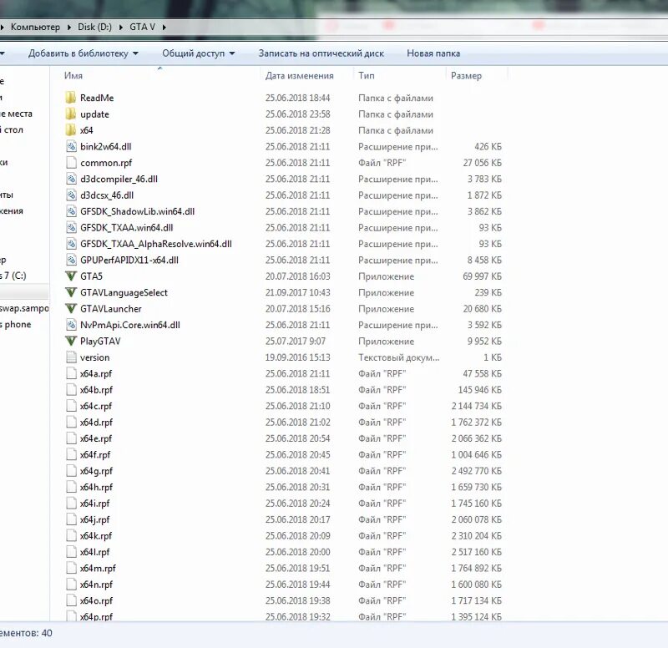Viewport: 668px width, 648px height.
Task: Click date 21.09.2017 10:43
Action: tap(298, 292)
